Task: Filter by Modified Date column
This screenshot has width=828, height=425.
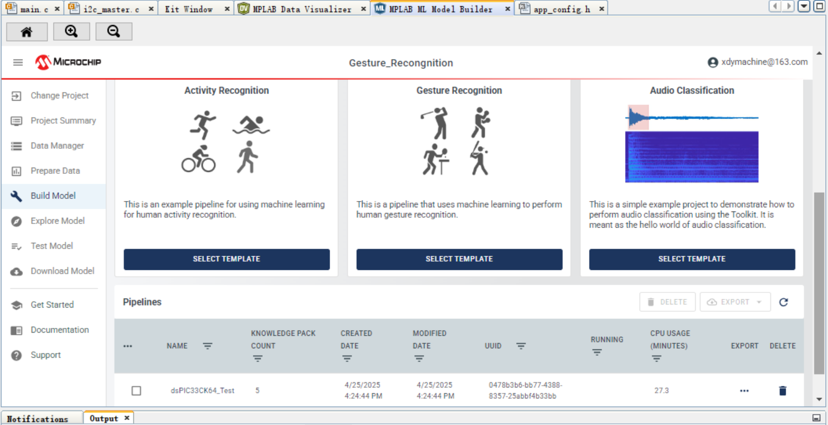Action: point(419,359)
